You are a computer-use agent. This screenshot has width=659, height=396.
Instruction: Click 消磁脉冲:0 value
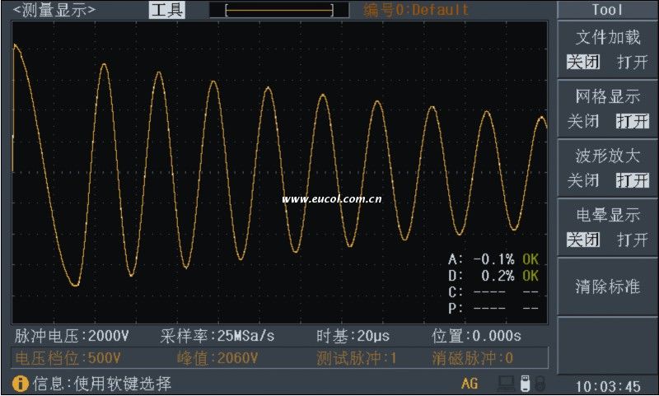(473, 358)
